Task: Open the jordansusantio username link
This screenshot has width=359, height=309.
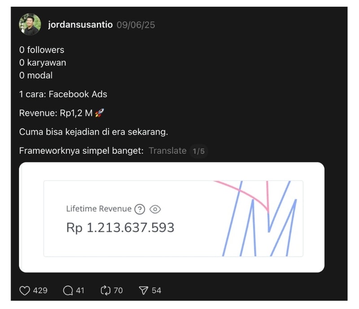Action: [80, 25]
